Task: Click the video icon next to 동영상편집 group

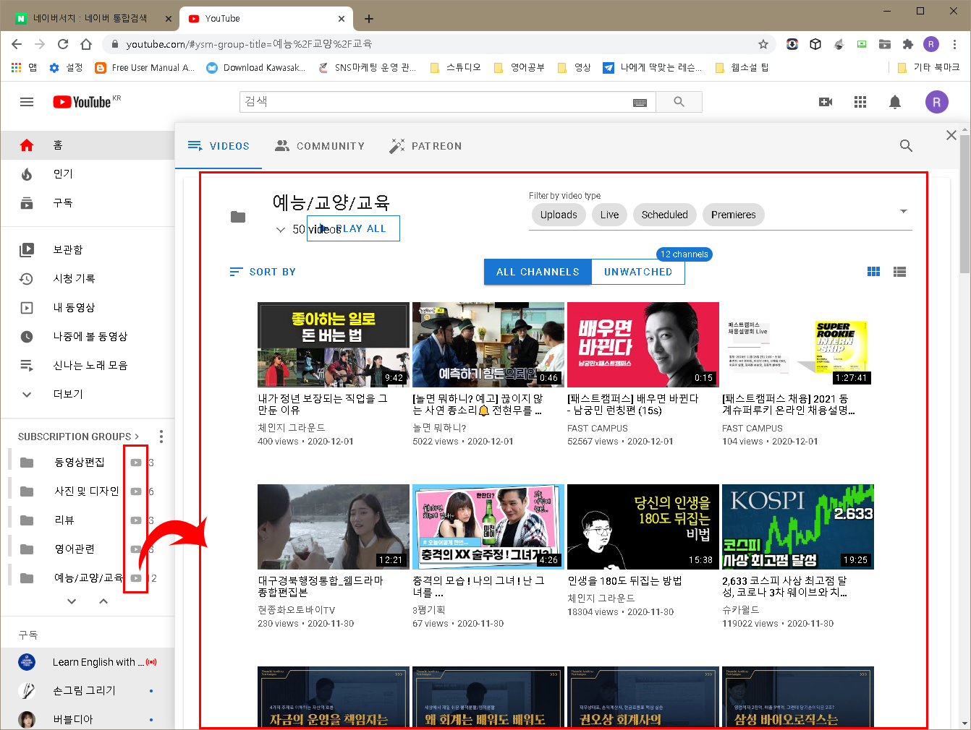Action: click(x=135, y=463)
